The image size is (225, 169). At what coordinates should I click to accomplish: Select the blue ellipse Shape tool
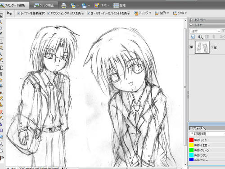(x=1, y=137)
